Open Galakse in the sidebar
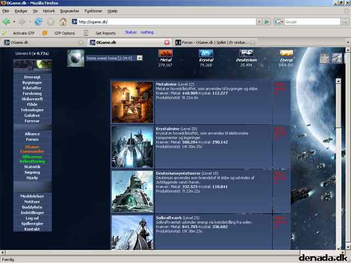The height and width of the screenshot is (263, 351). [32, 116]
